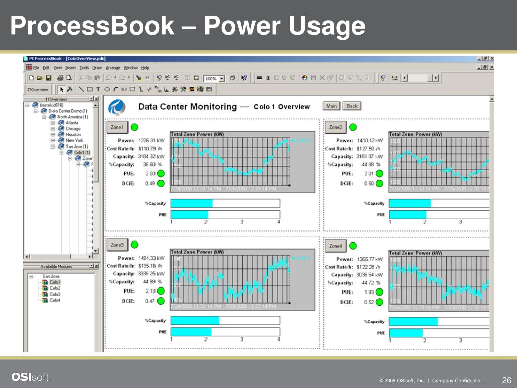This screenshot has height=388, width=517.
Task: Click the font 'a' formatting icon
Action: [268, 78]
